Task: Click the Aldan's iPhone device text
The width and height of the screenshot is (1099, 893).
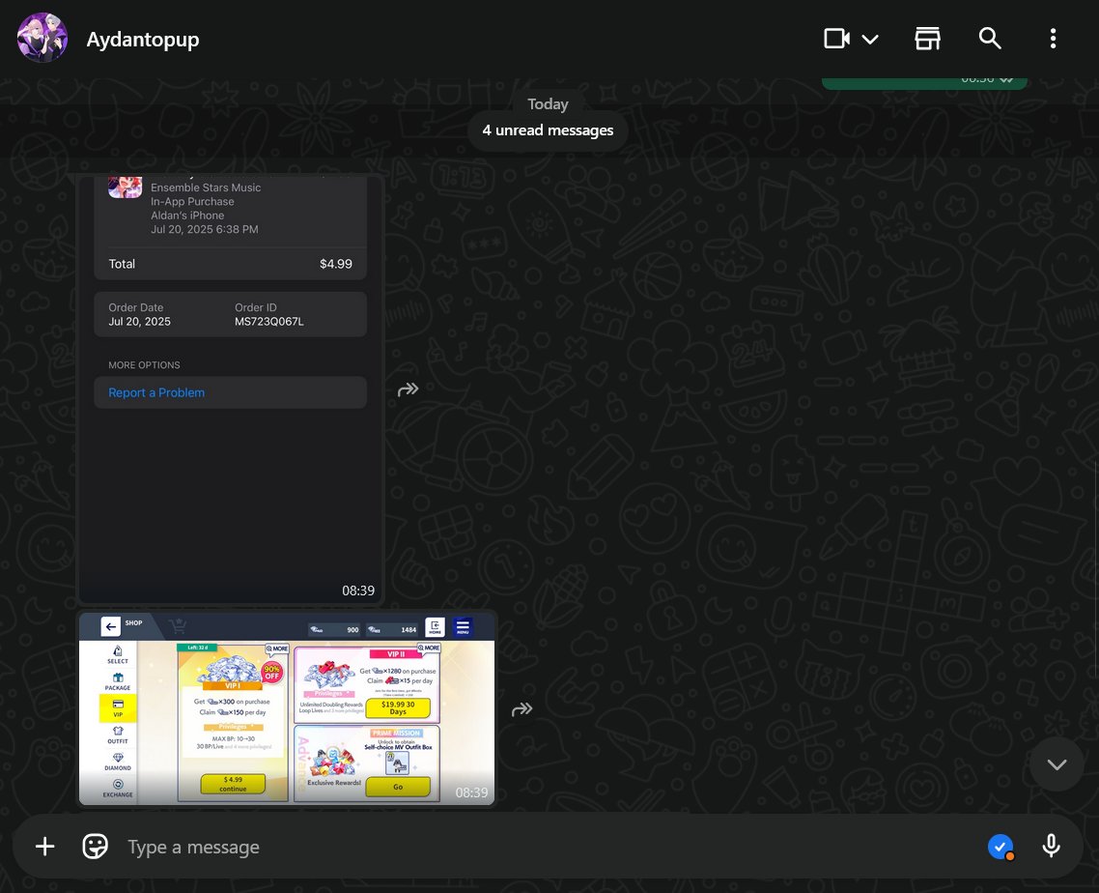Action: click(x=187, y=216)
